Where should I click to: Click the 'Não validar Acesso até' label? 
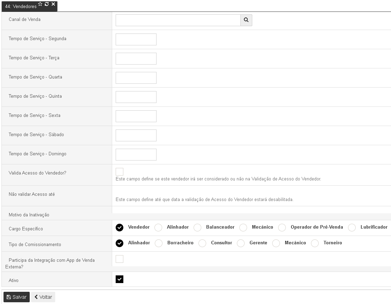[x=32, y=194]
